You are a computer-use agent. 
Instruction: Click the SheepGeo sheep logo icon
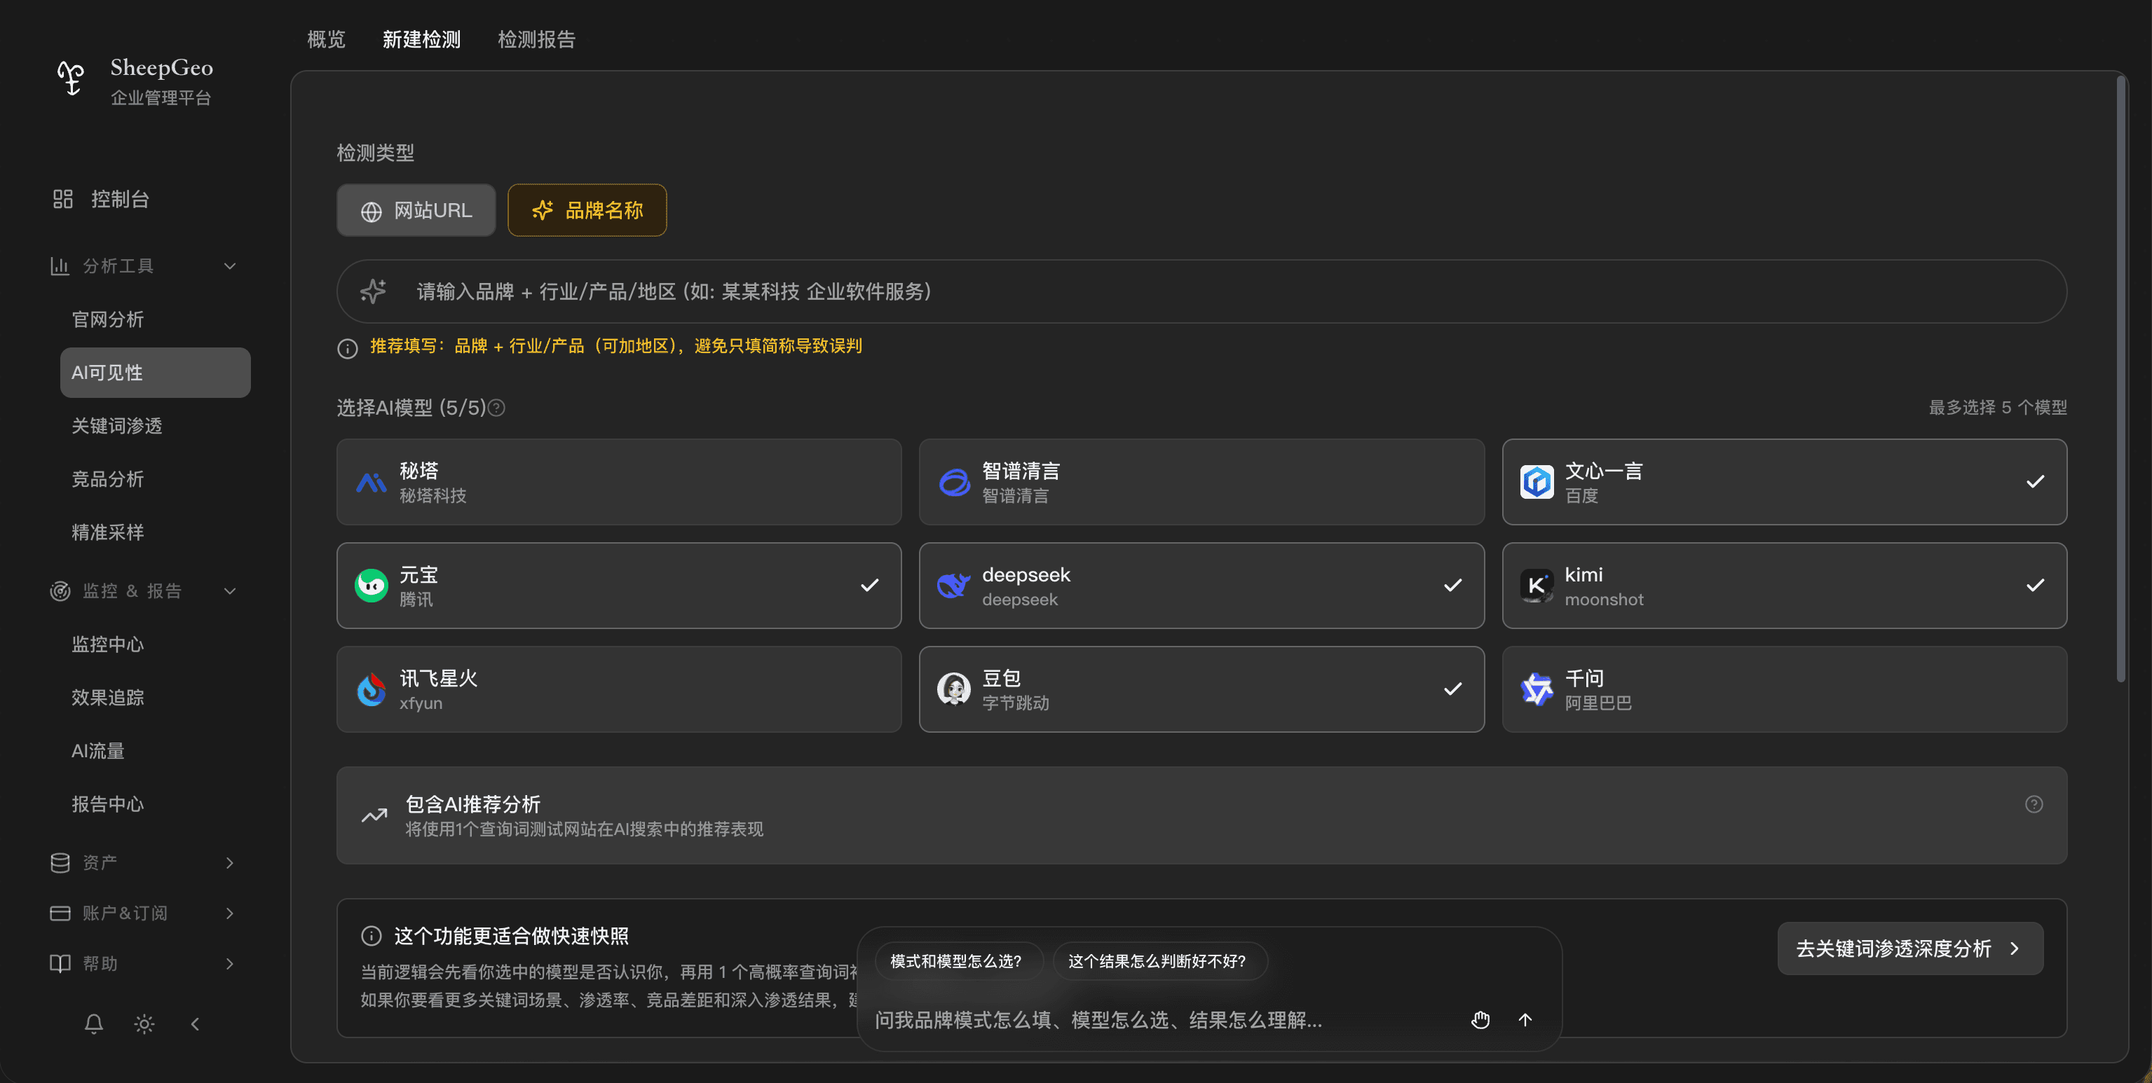coord(71,78)
